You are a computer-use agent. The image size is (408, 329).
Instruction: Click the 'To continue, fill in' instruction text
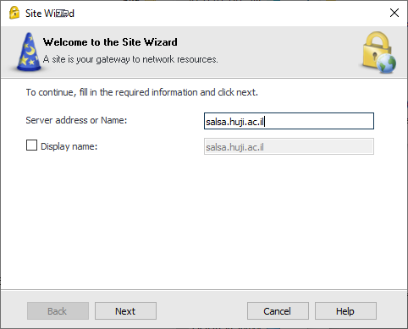click(142, 92)
